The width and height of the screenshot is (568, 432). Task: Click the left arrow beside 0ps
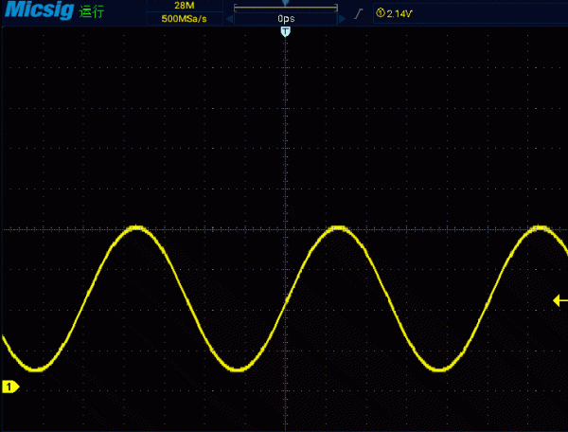229,19
